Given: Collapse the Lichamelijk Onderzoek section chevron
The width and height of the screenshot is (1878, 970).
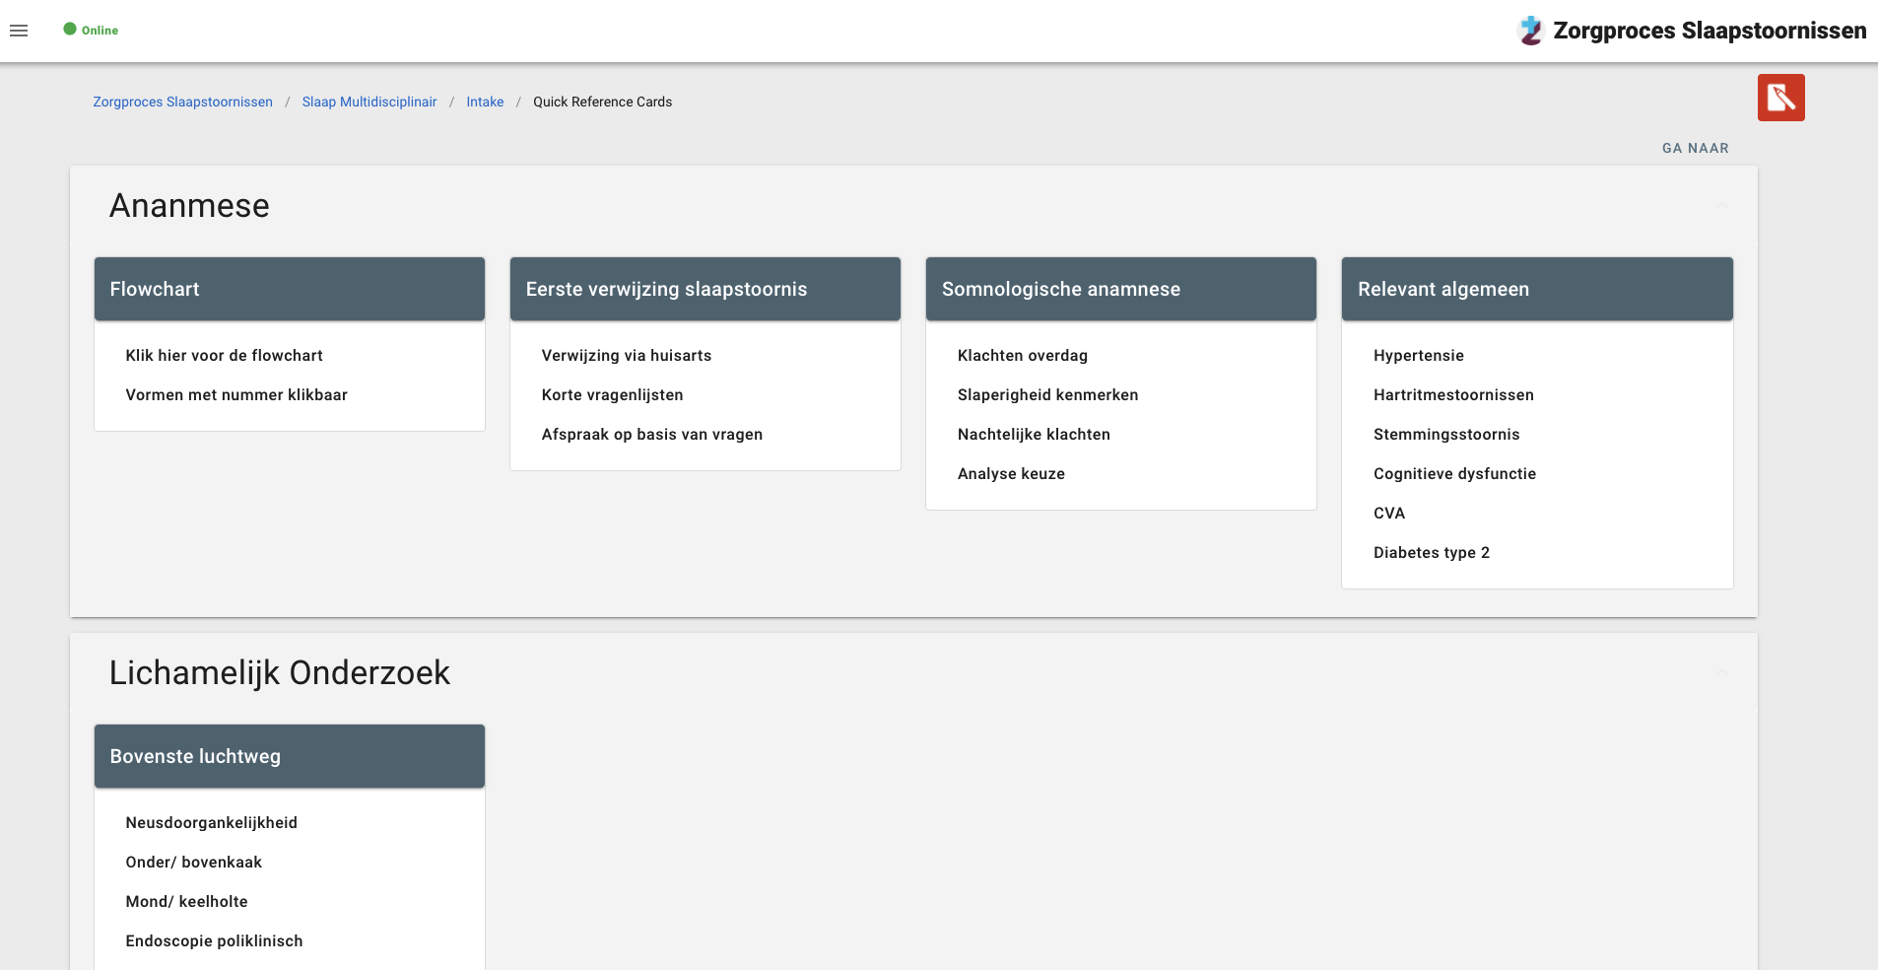Looking at the screenshot, I should coord(1722,672).
